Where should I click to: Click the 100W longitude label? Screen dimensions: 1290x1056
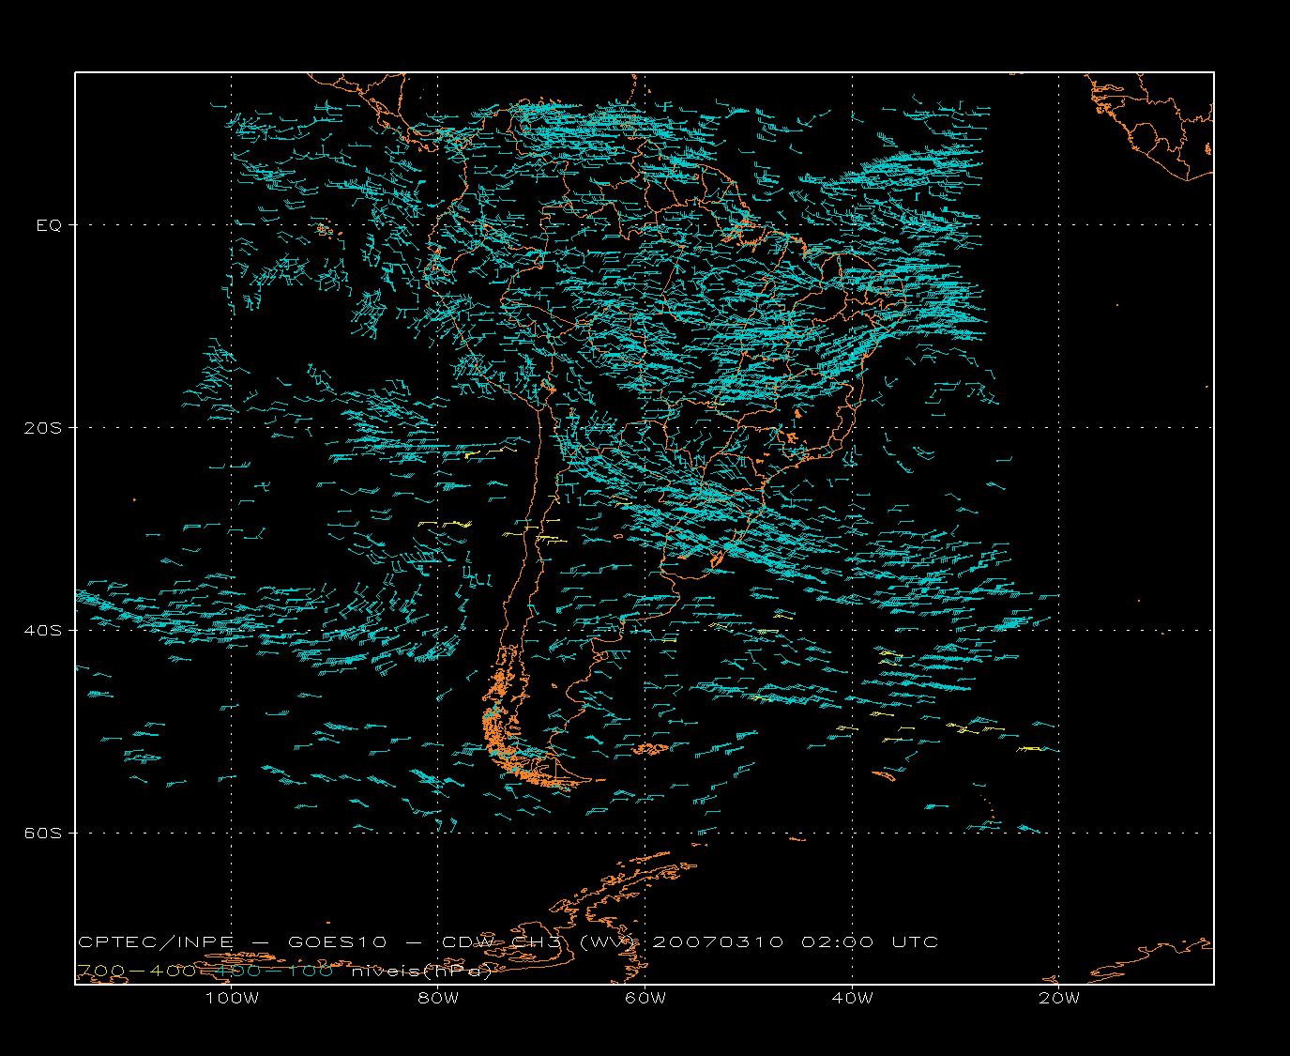click(x=232, y=998)
